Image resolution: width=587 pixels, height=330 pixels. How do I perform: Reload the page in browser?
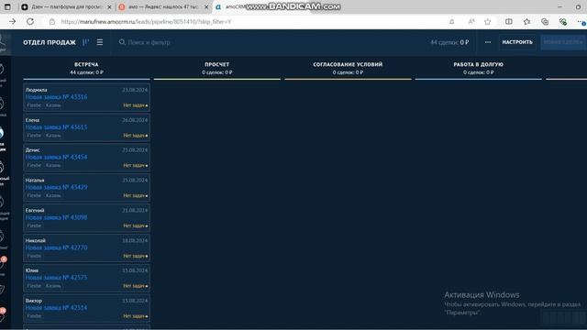pos(30,22)
